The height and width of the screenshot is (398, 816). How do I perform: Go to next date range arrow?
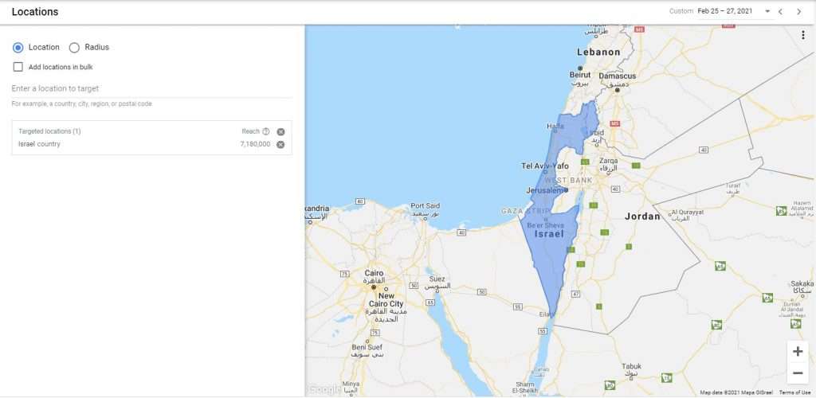pos(798,11)
